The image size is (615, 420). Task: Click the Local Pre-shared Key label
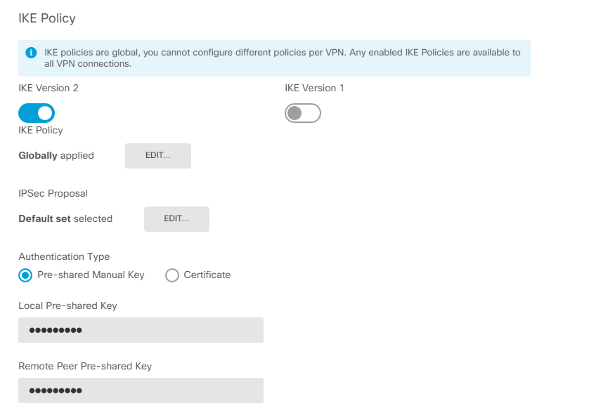tap(67, 306)
